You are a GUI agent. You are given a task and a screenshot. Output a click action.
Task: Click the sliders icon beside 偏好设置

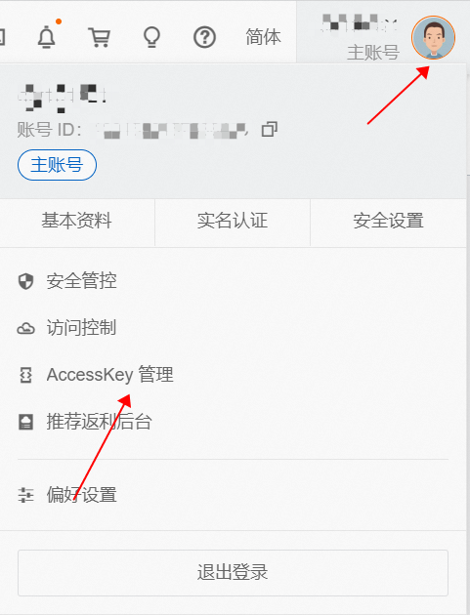tap(26, 495)
